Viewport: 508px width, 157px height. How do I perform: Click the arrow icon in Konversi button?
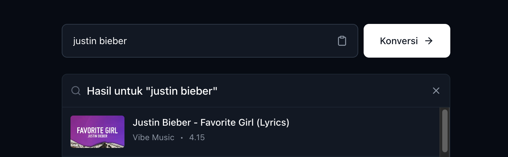429,41
